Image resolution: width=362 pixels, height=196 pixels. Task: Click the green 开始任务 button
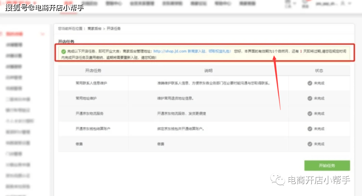[327, 166]
